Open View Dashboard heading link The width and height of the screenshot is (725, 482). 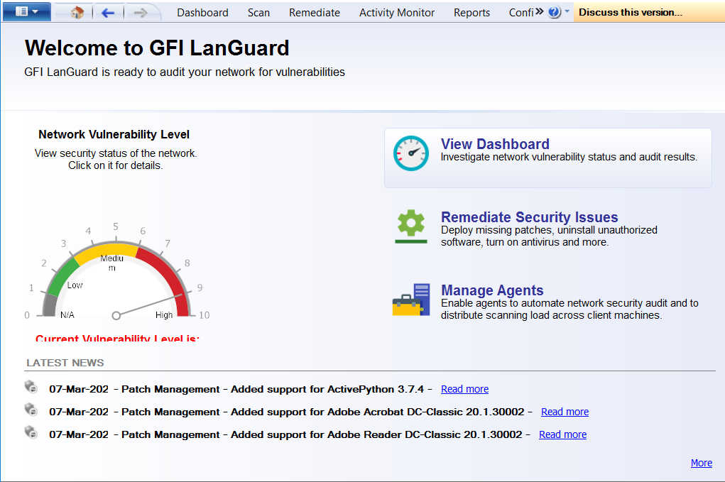(x=495, y=143)
